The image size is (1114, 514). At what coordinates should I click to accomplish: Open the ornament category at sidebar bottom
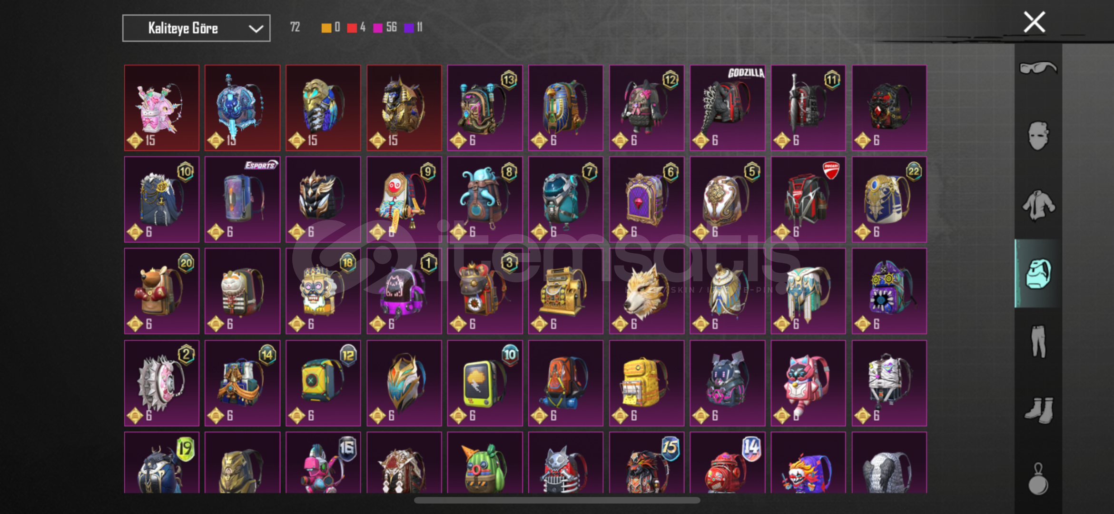[1038, 479]
